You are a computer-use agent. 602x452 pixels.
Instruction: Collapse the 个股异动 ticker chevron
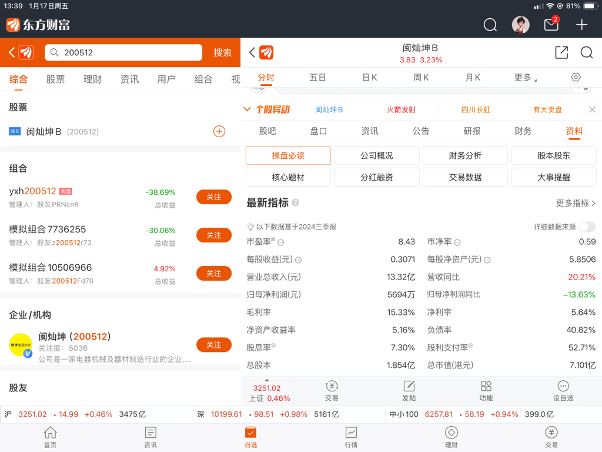(x=248, y=109)
